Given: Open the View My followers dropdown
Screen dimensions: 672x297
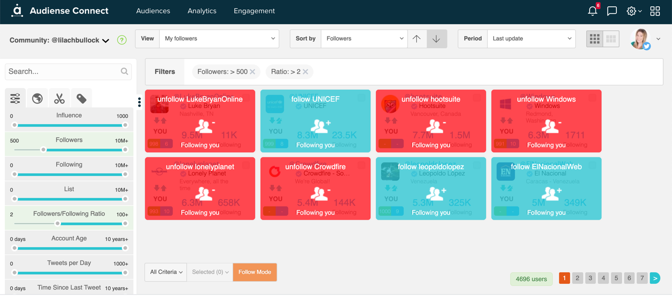Looking at the screenshot, I should (x=219, y=38).
